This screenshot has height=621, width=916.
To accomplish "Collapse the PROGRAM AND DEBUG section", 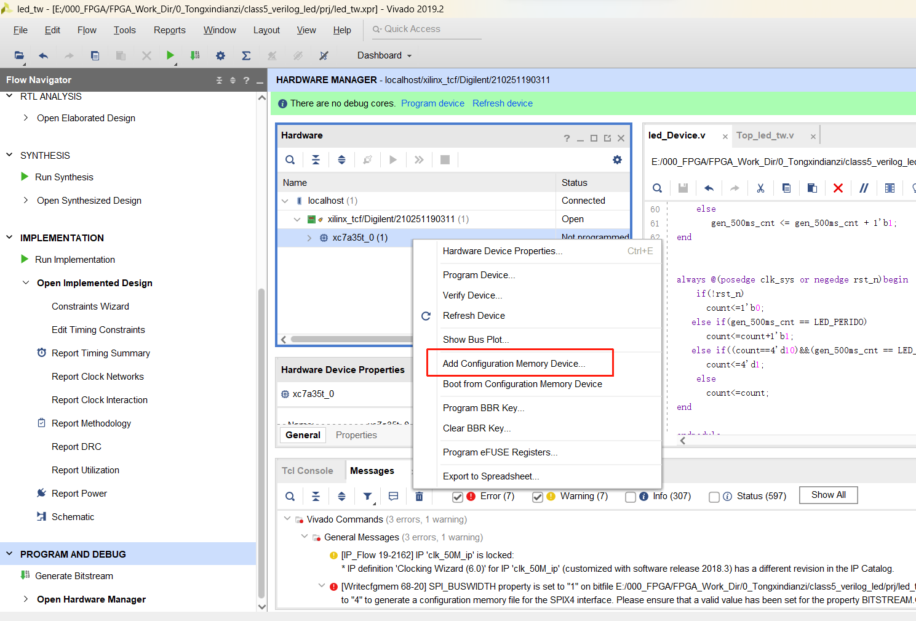I will [x=9, y=554].
